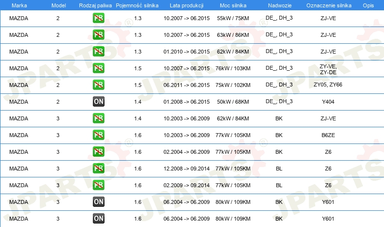Click the BL body cell in the 12.2008 row
This screenshot has width=384, height=227.
coord(279,169)
